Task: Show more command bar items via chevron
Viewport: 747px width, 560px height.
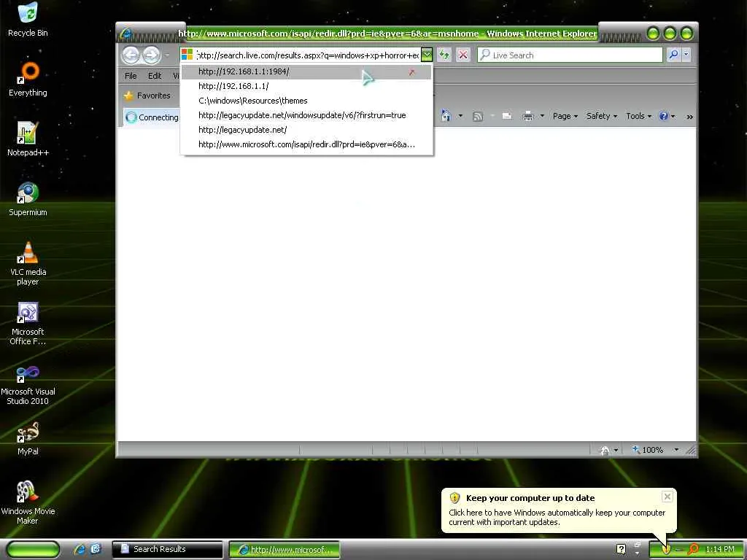Action: pos(689,117)
